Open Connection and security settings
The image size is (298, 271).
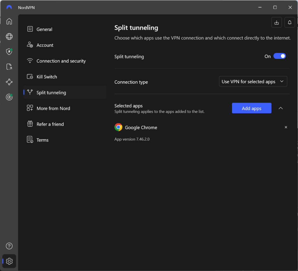coord(65,61)
